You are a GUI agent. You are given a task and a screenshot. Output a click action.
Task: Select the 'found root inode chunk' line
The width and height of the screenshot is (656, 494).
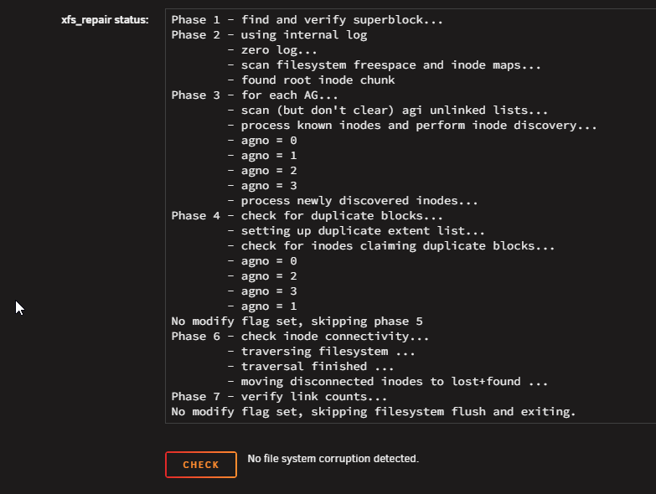pos(311,80)
